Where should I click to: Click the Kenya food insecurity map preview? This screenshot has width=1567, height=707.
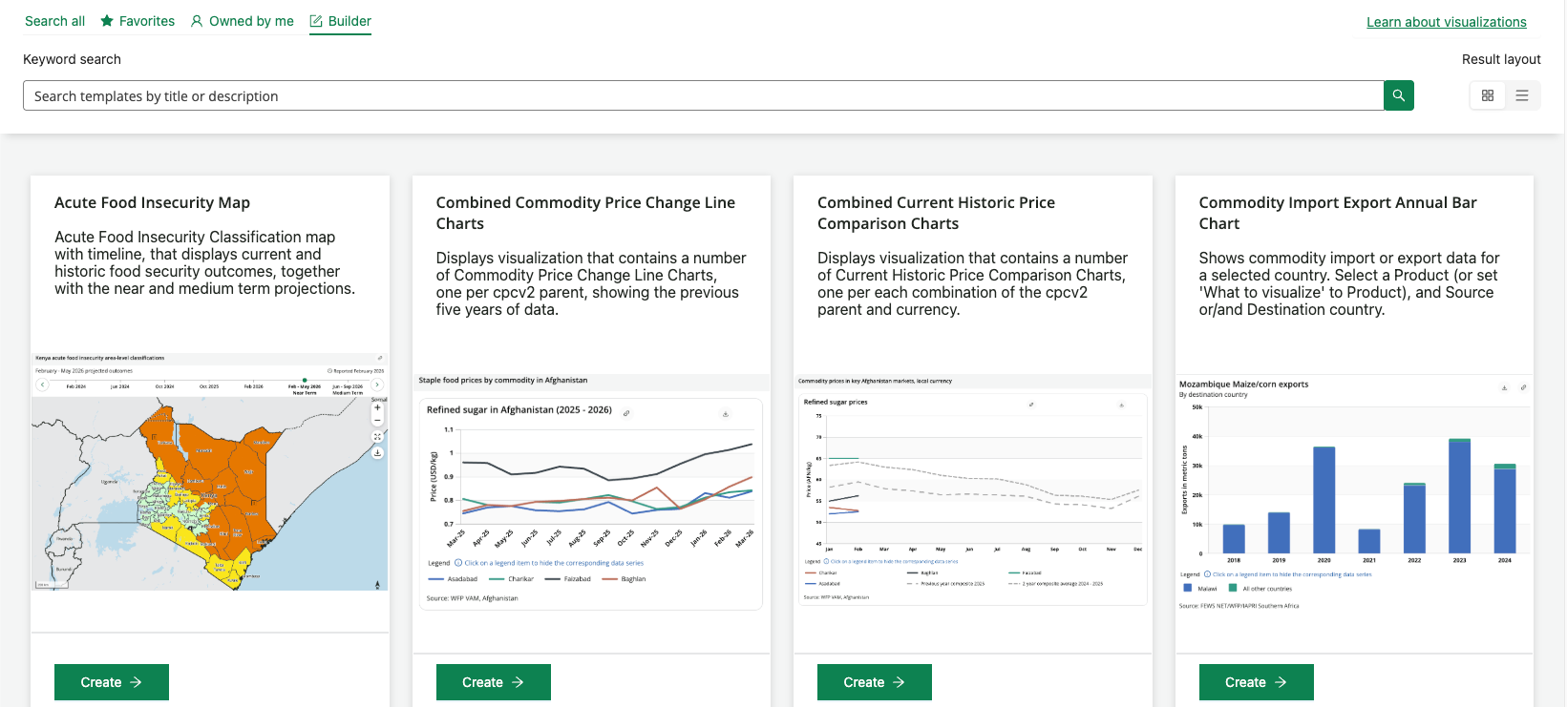pyautogui.click(x=209, y=471)
